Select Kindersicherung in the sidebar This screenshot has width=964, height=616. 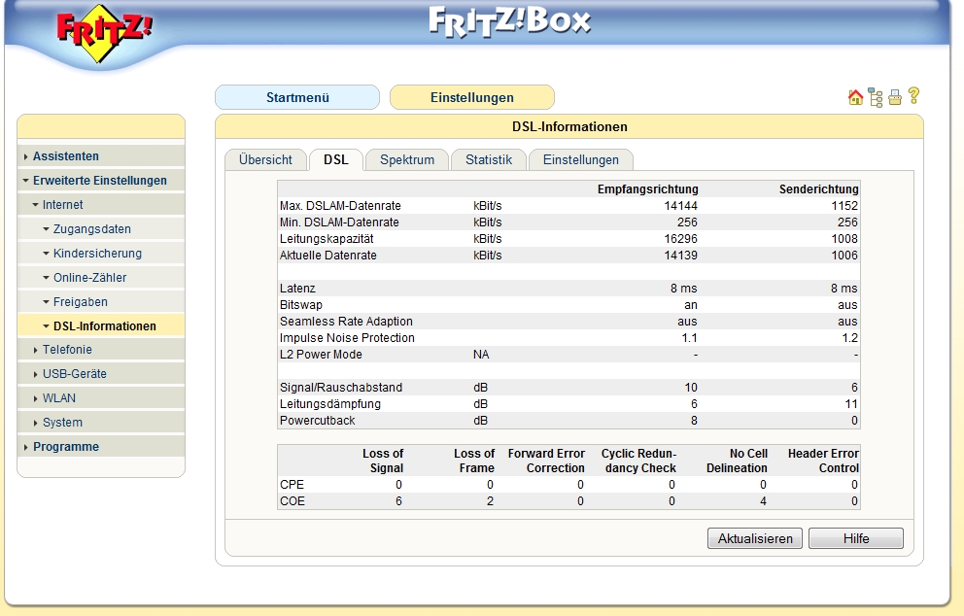[x=97, y=254]
